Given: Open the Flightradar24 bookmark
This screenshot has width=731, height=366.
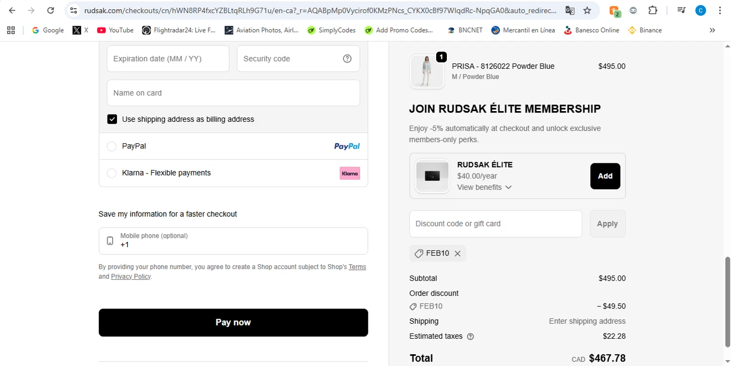Looking at the screenshot, I should (x=179, y=30).
